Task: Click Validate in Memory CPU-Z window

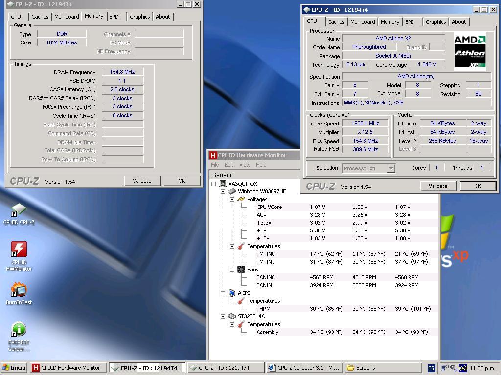Action: [142, 181]
